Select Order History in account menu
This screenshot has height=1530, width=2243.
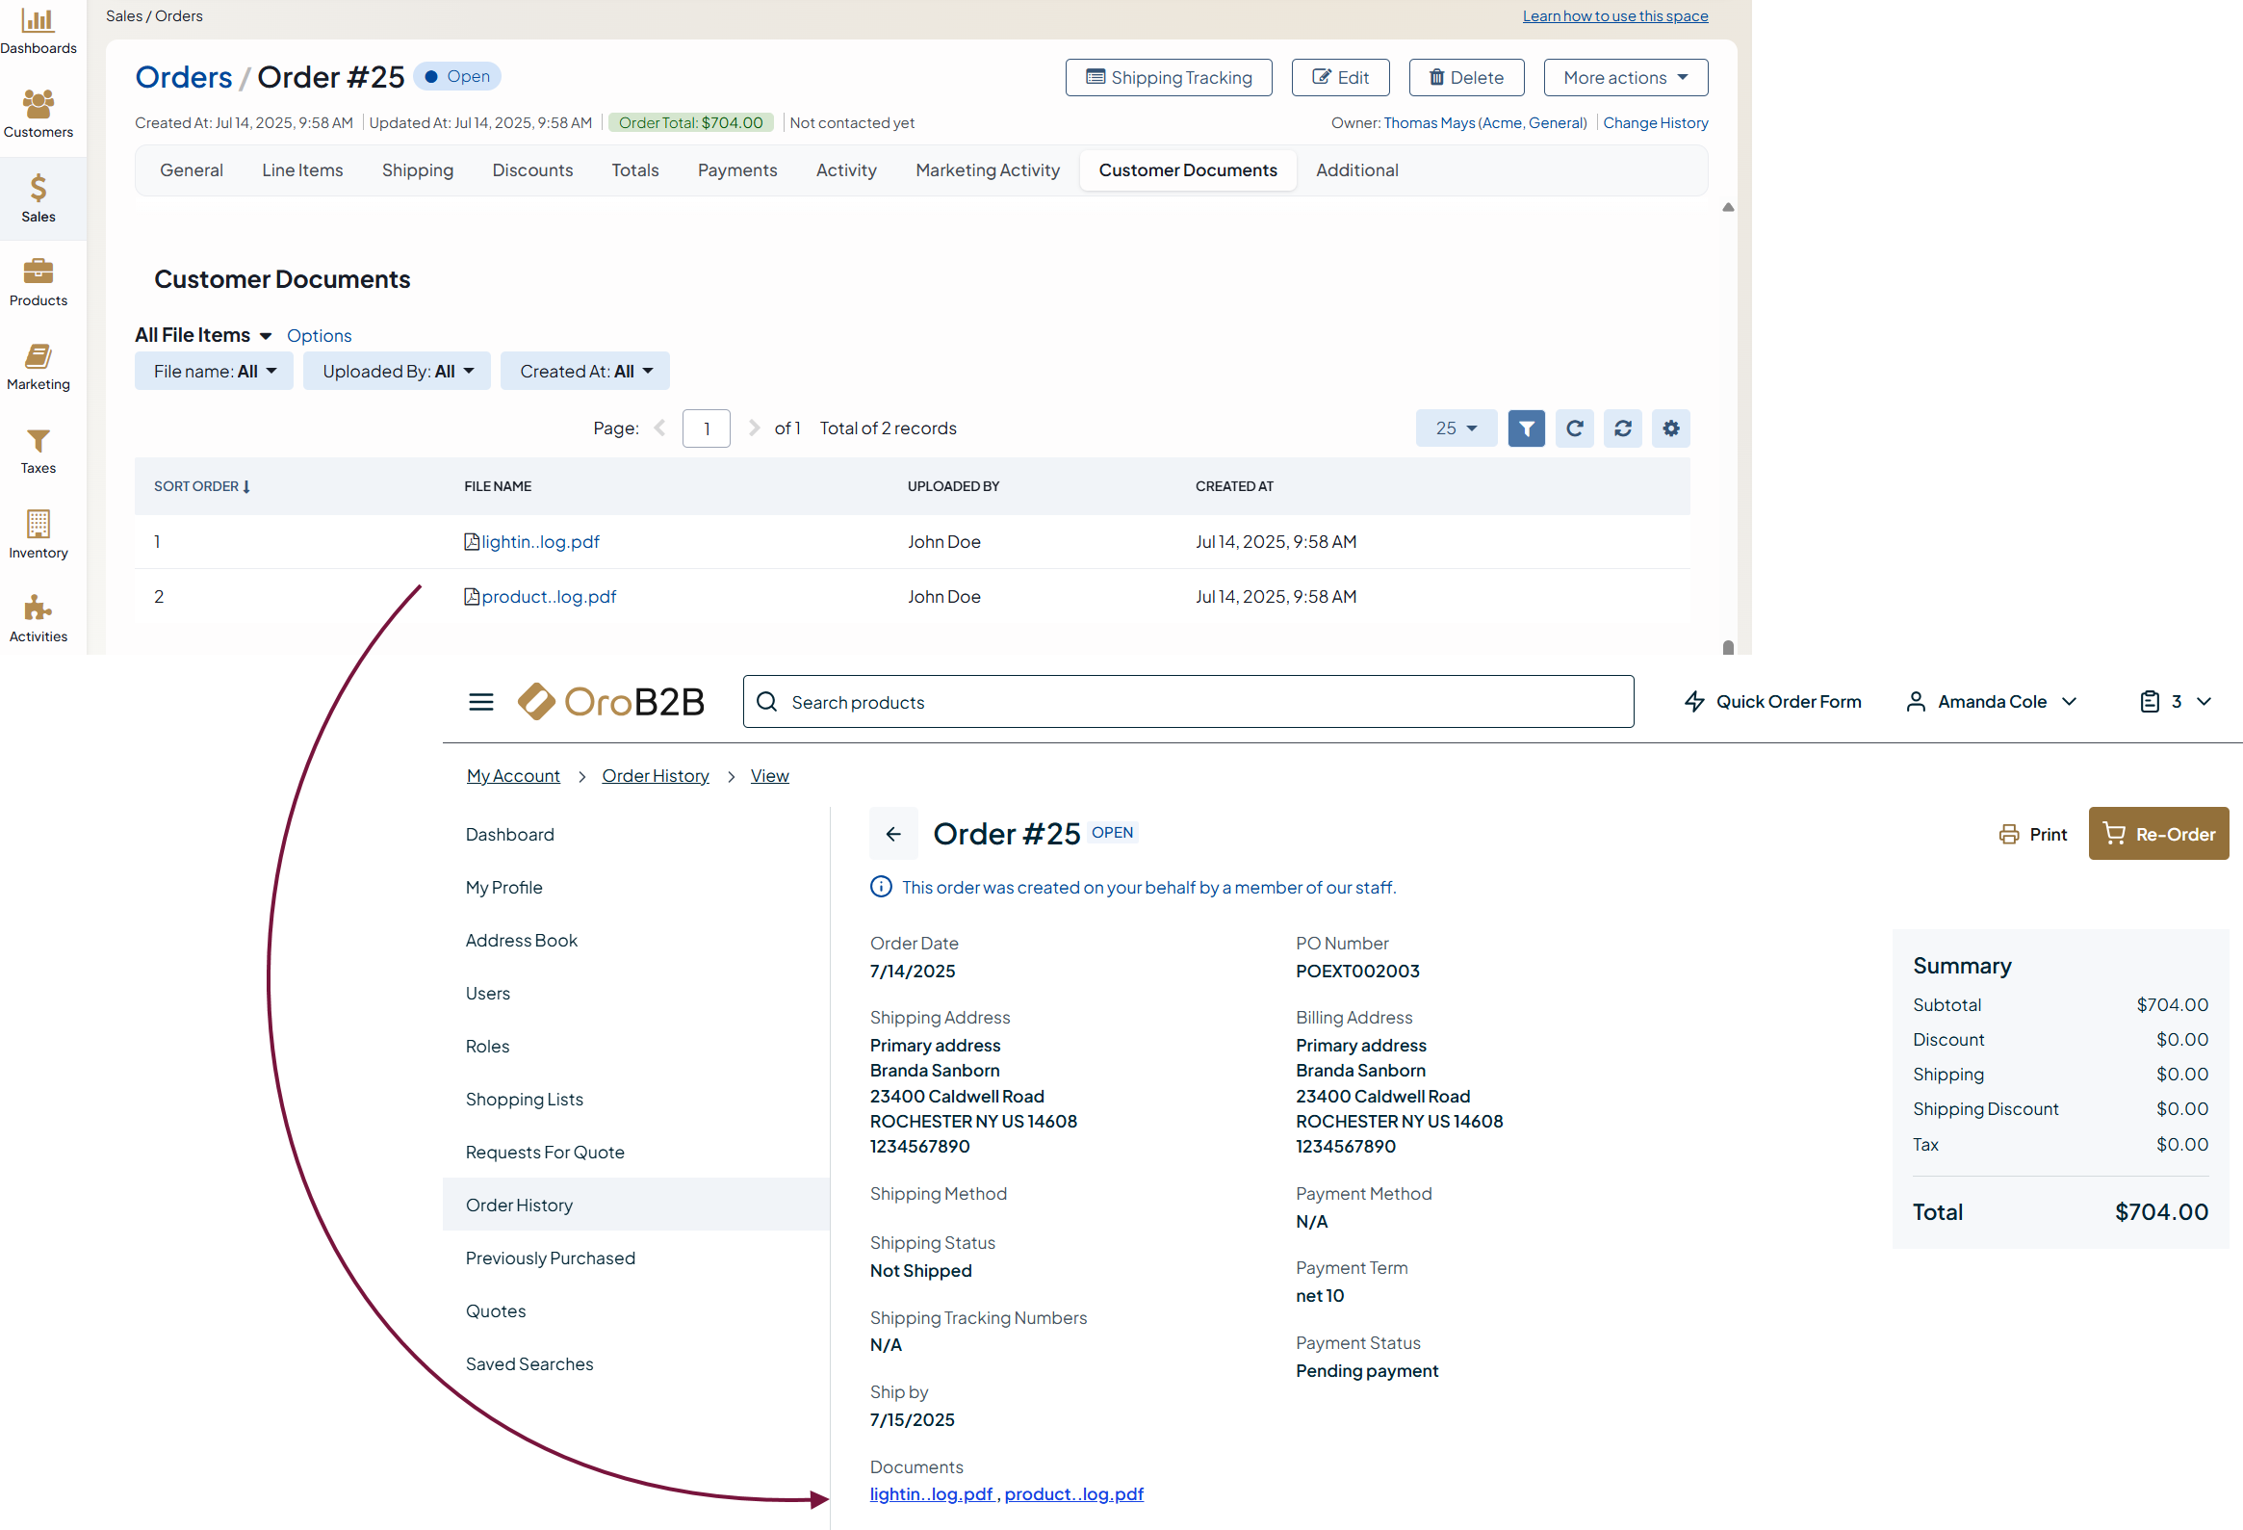tap(518, 1204)
